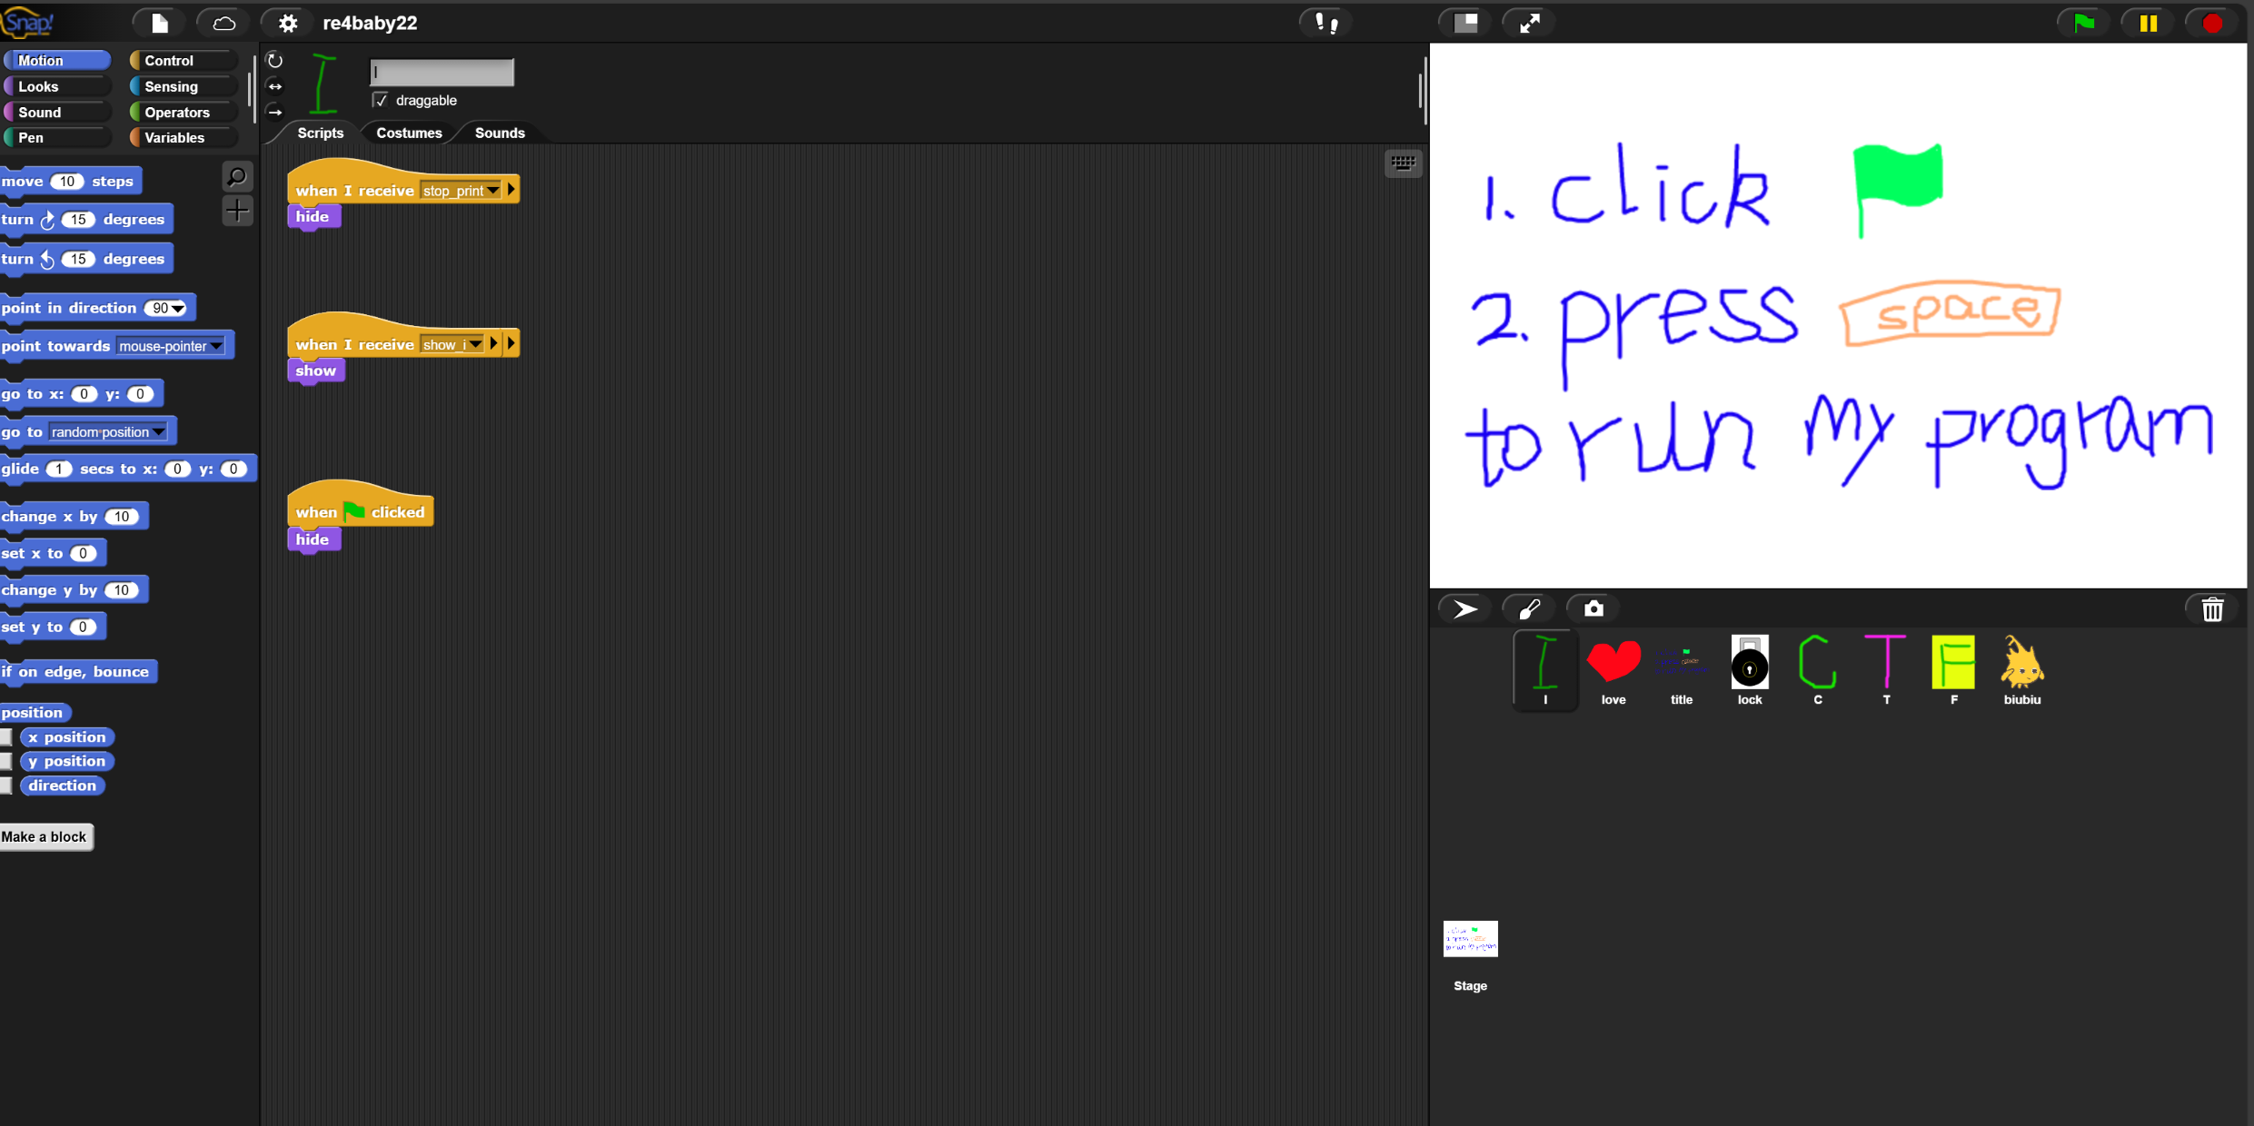Select the Sensing category

point(184,86)
